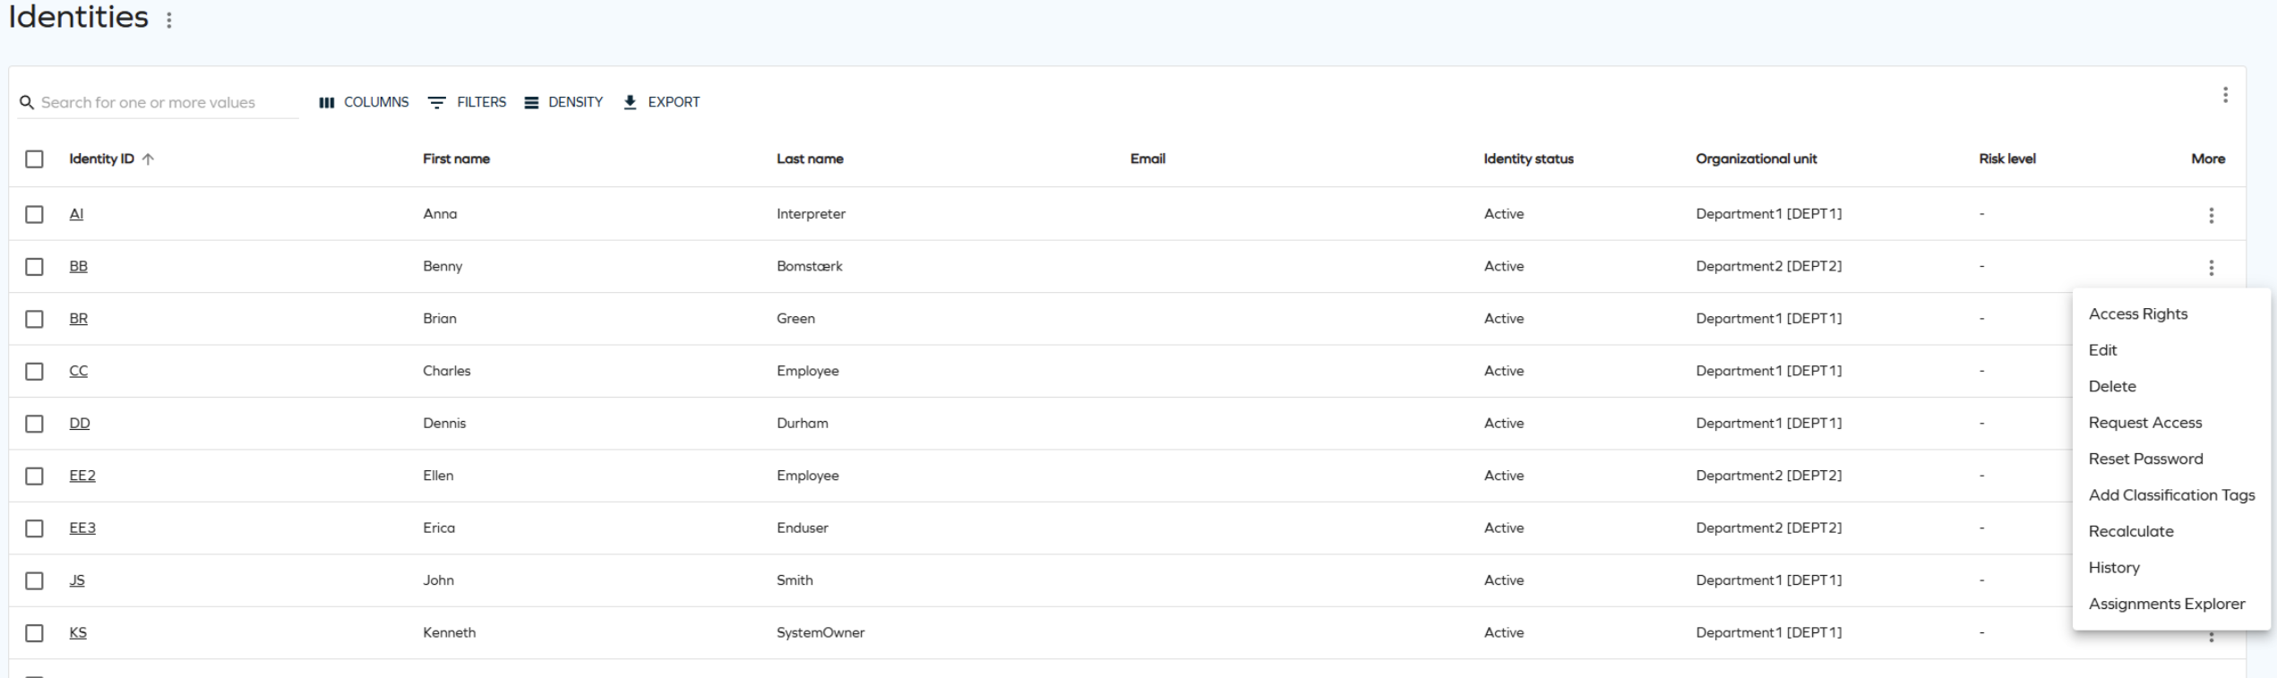Click the 'Green' last name cell
2277x678 pixels.
(795, 319)
